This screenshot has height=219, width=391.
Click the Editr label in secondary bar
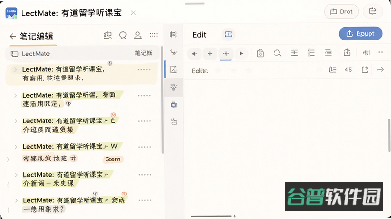tap(199, 71)
